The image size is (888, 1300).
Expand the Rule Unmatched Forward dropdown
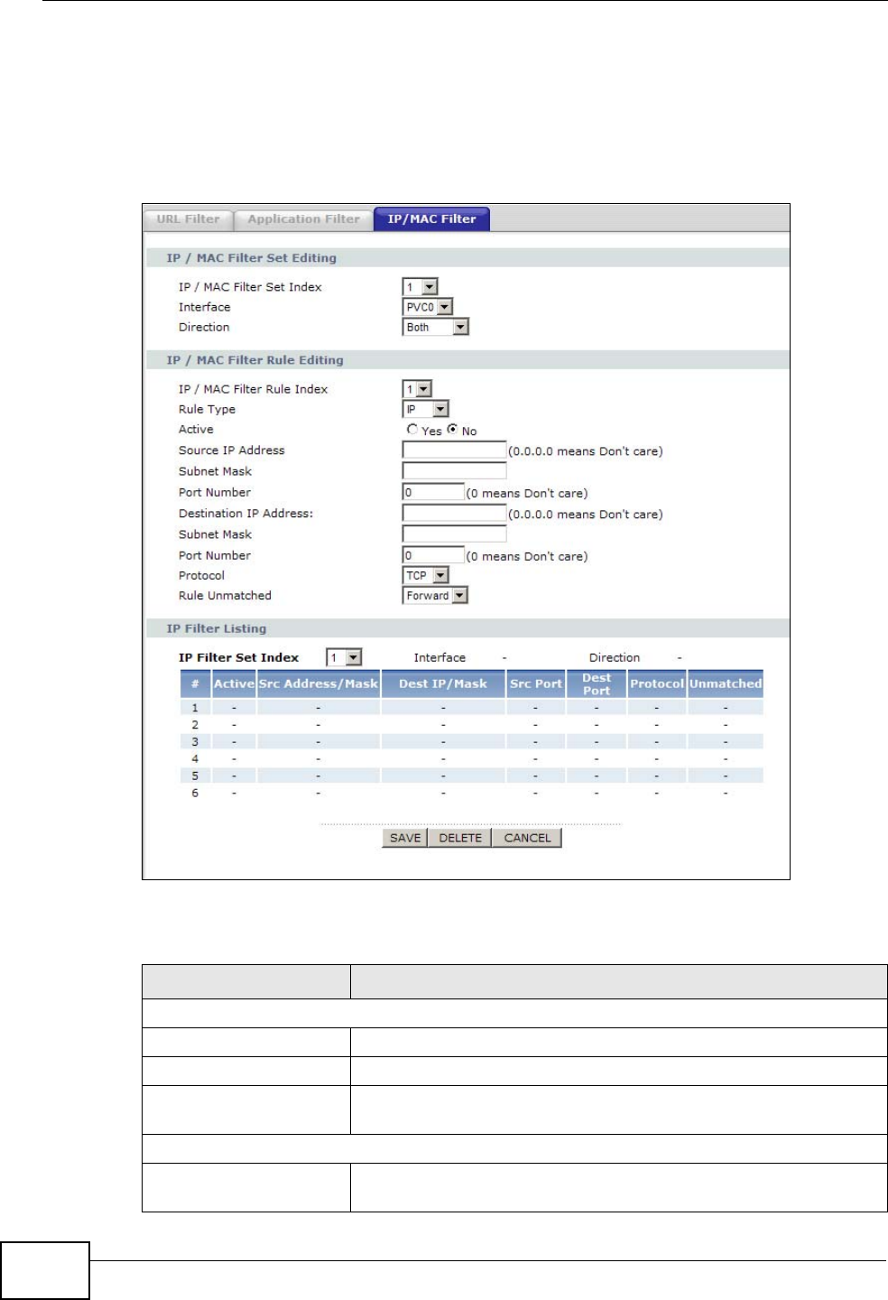pos(435,595)
